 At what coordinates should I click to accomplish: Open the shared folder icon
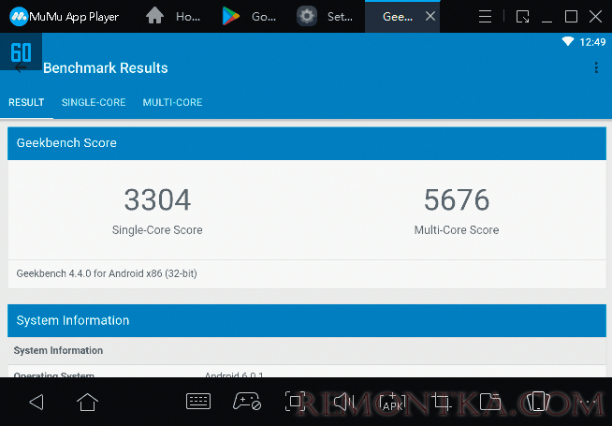490,402
